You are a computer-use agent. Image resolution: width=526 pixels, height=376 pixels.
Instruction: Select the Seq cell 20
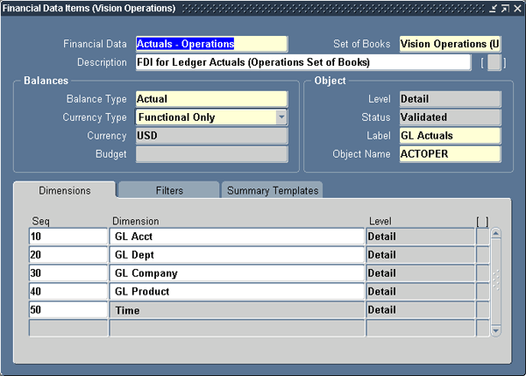[x=68, y=255]
